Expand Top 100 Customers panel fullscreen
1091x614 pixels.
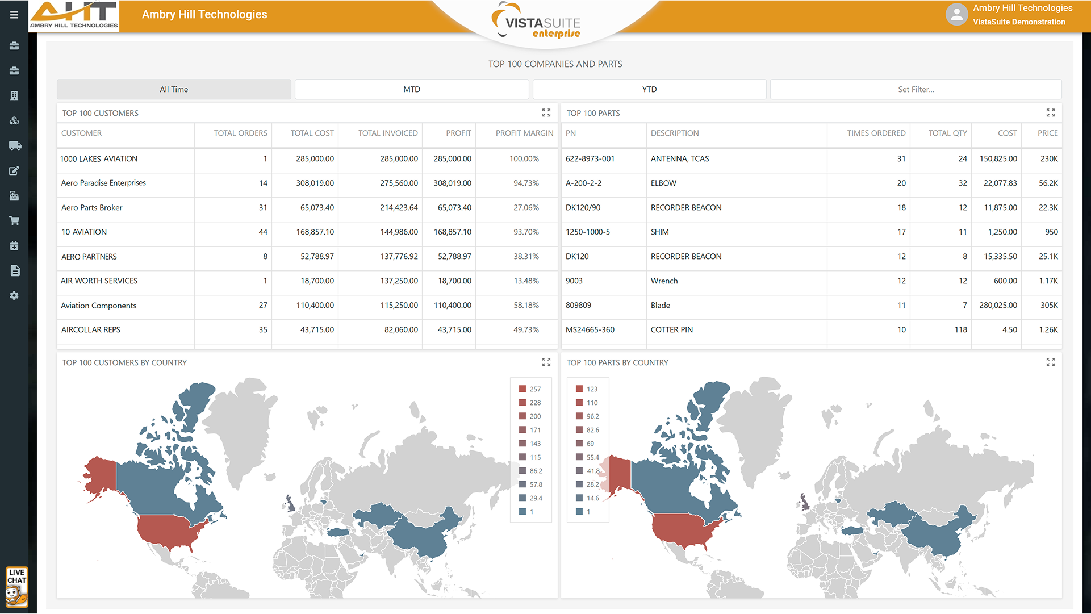coord(546,113)
